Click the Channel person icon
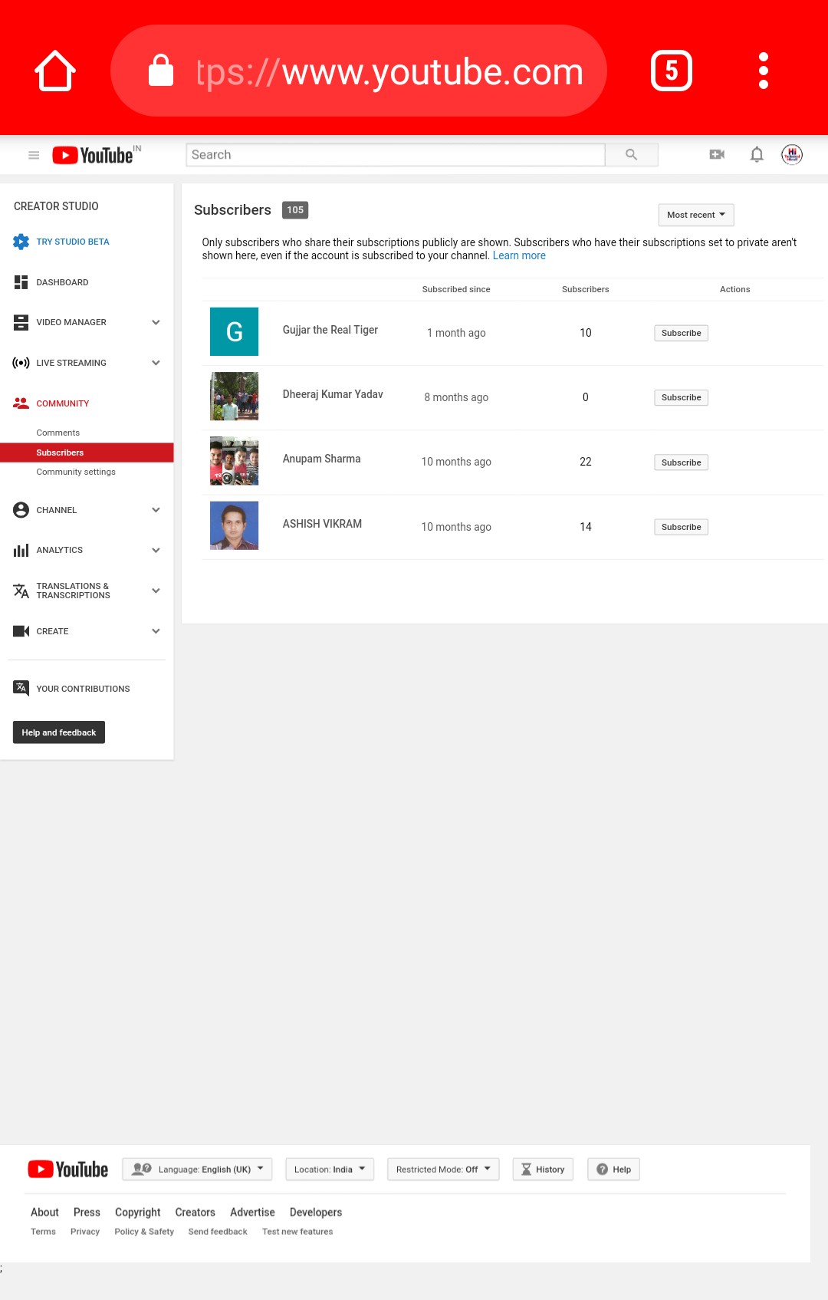This screenshot has height=1300, width=828. point(21,510)
